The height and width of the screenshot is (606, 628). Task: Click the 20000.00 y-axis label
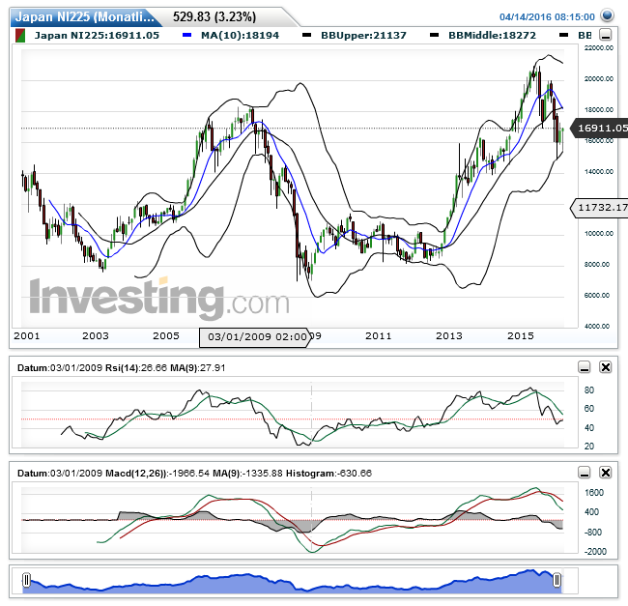pyautogui.click(x=599, y=79)
